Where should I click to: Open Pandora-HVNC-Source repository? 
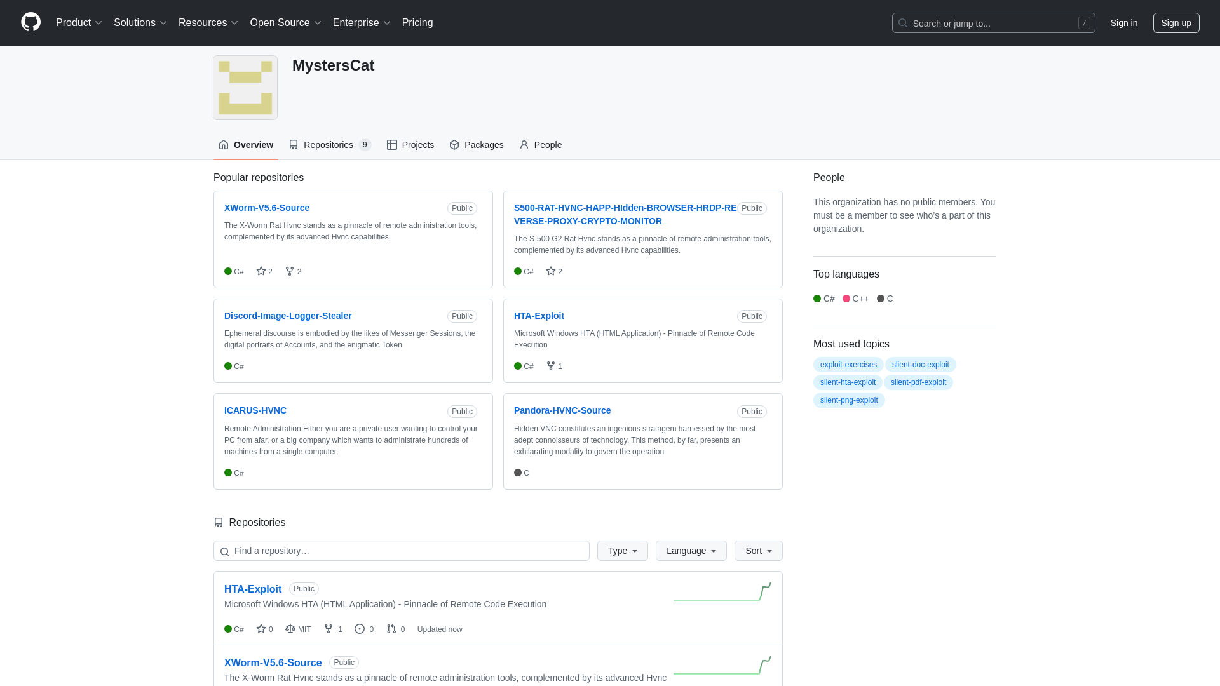562,410
